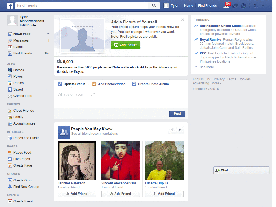Open the Chat bar
The image size is (276, 207).
241,170
